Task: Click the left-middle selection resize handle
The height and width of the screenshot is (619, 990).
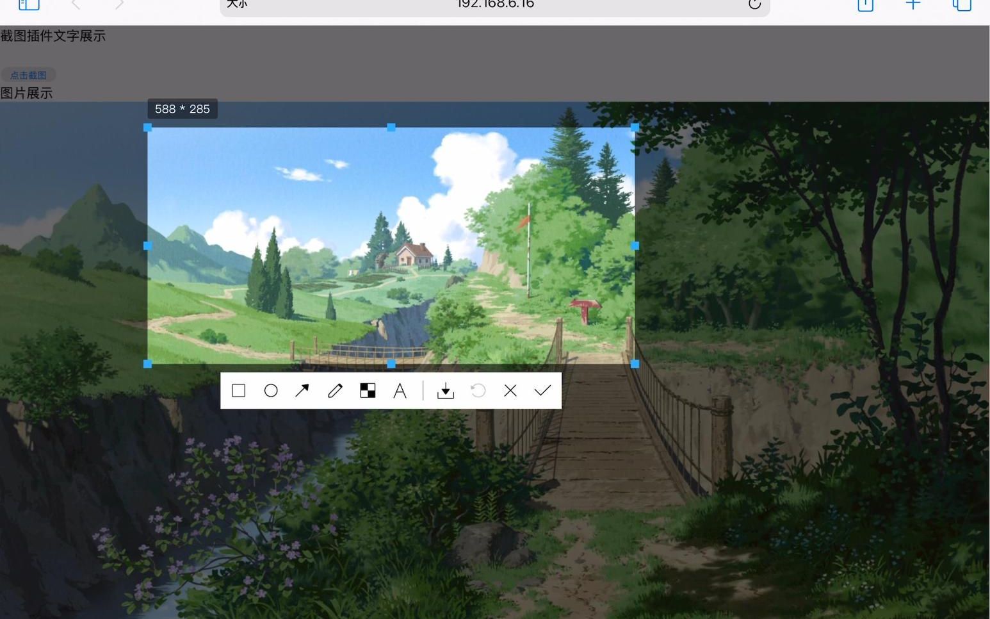Action: pyautogui.click(x=147, y=245)
